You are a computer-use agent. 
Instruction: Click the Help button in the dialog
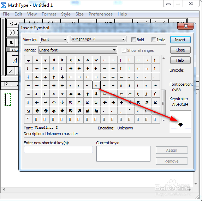pyautogui.click(x=180, y=60)
